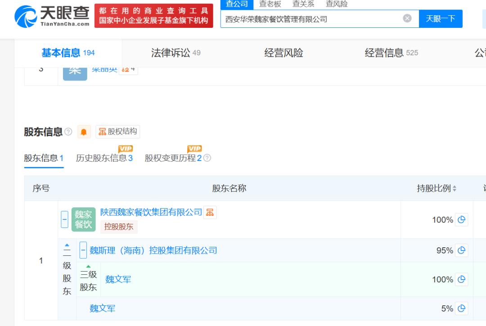Viewport: 486px width, 326px height.
Task: Open 魏文军 second-level 5% shareholder link
Action: [102, 308]
